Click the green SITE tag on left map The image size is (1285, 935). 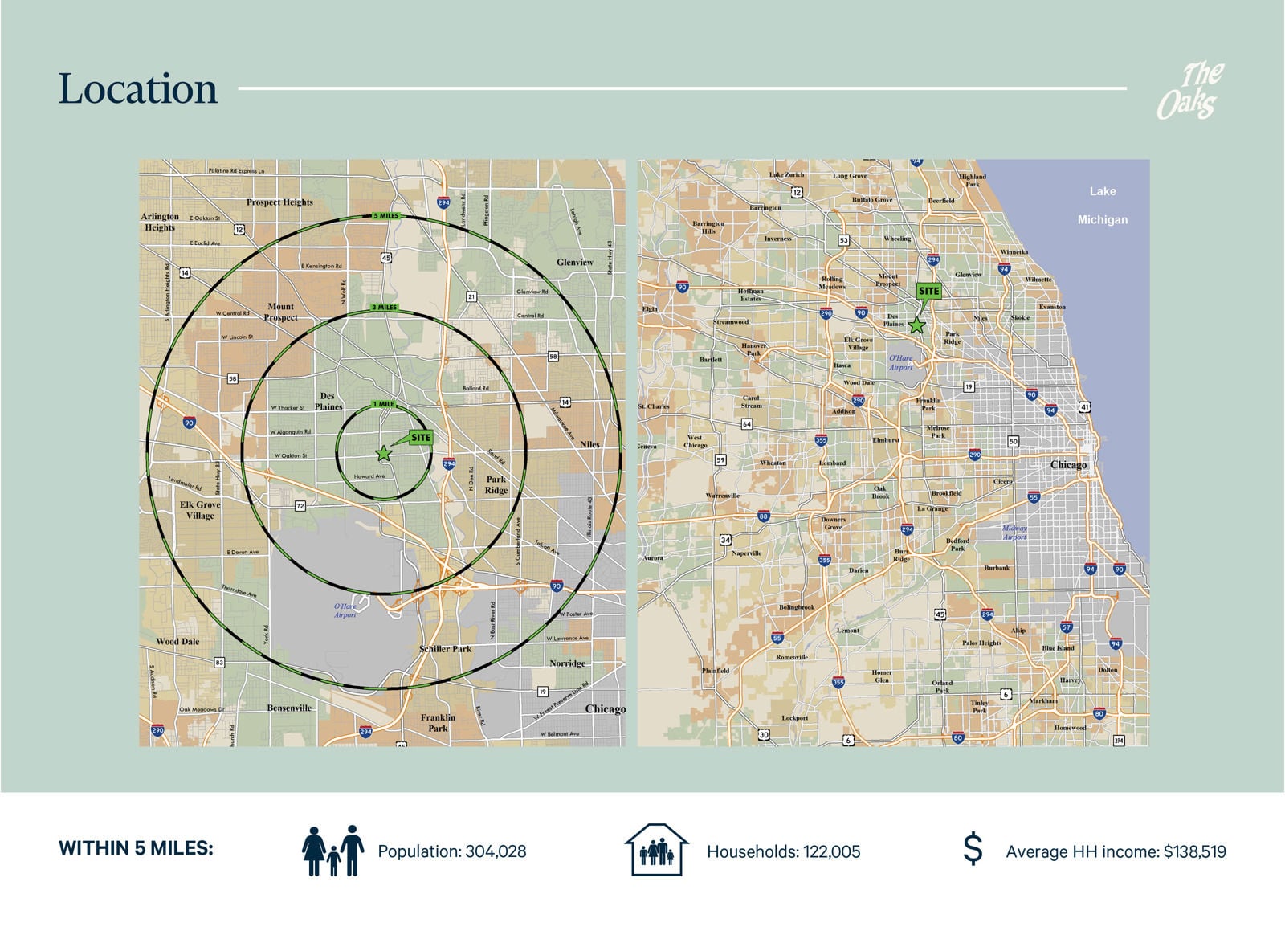coord(421,438)
